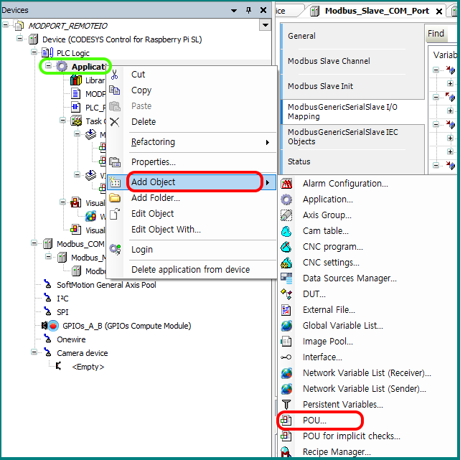Screen dimensions: 460x460
Task: Click the scissors icon beside Cut
Action: point(115,75)
